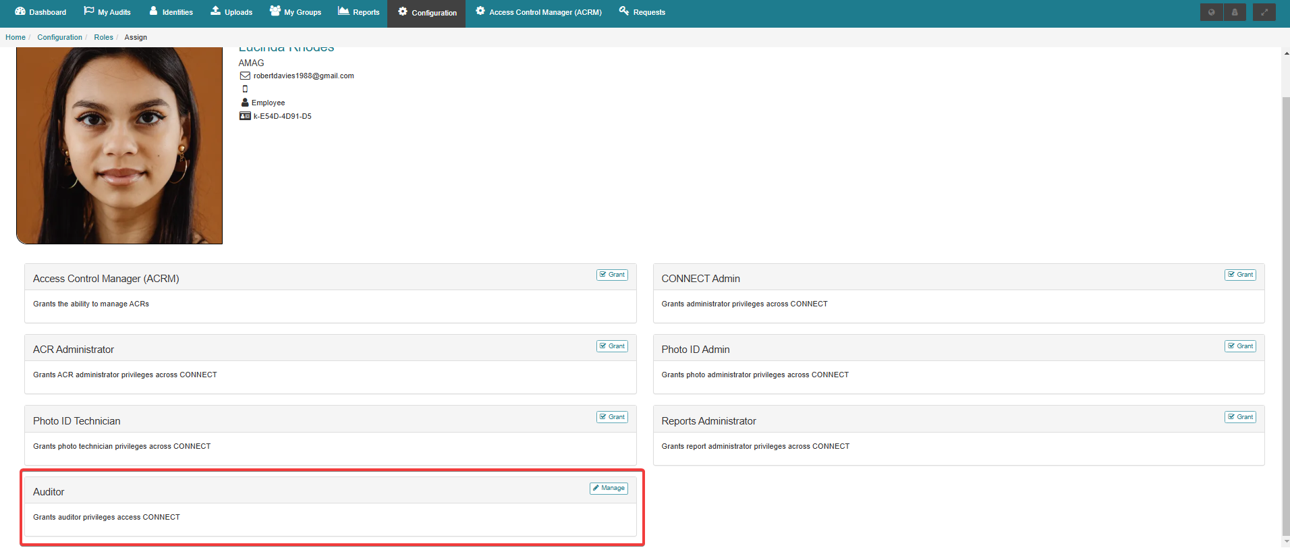Screen dimensions: 1290x548
Task: Click 'Grants photo administrator privileges across CONNECT' description
Action: [x=755, y=375]
